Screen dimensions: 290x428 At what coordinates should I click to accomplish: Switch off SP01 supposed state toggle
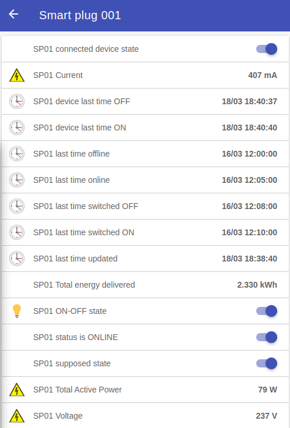(x=267, y=363)
